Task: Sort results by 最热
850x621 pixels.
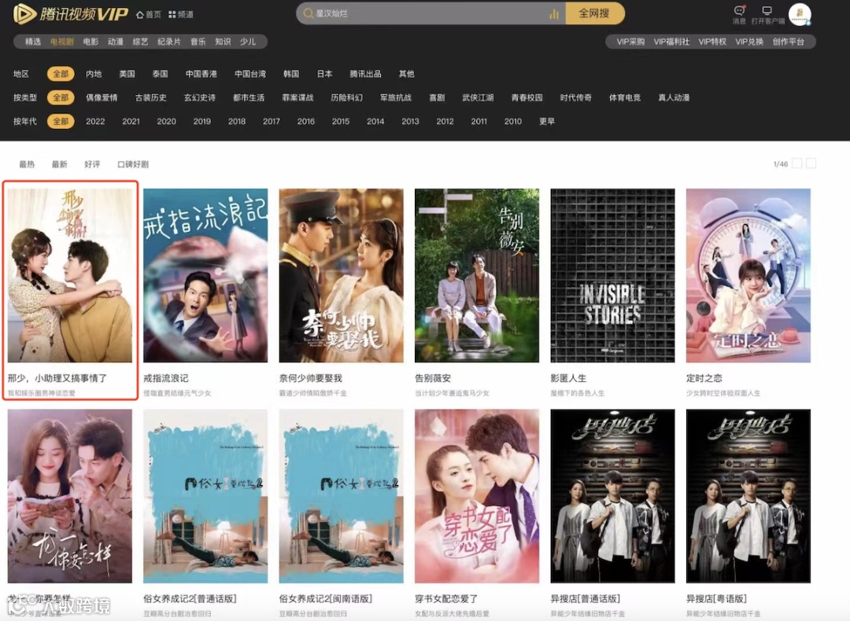Action: tap(27, 164)
